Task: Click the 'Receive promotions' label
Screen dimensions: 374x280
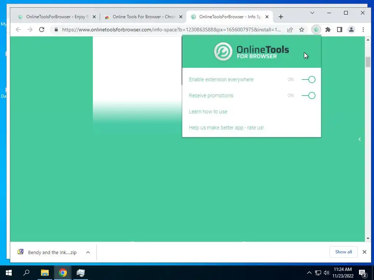Action: 211,96
